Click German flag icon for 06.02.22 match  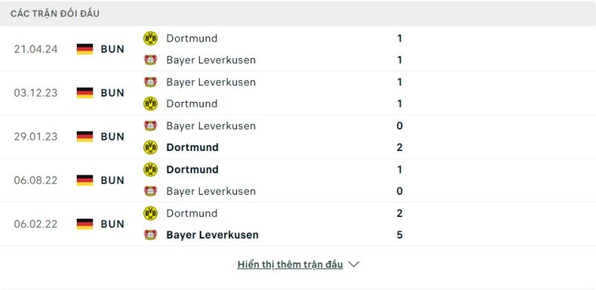(85, 224)
